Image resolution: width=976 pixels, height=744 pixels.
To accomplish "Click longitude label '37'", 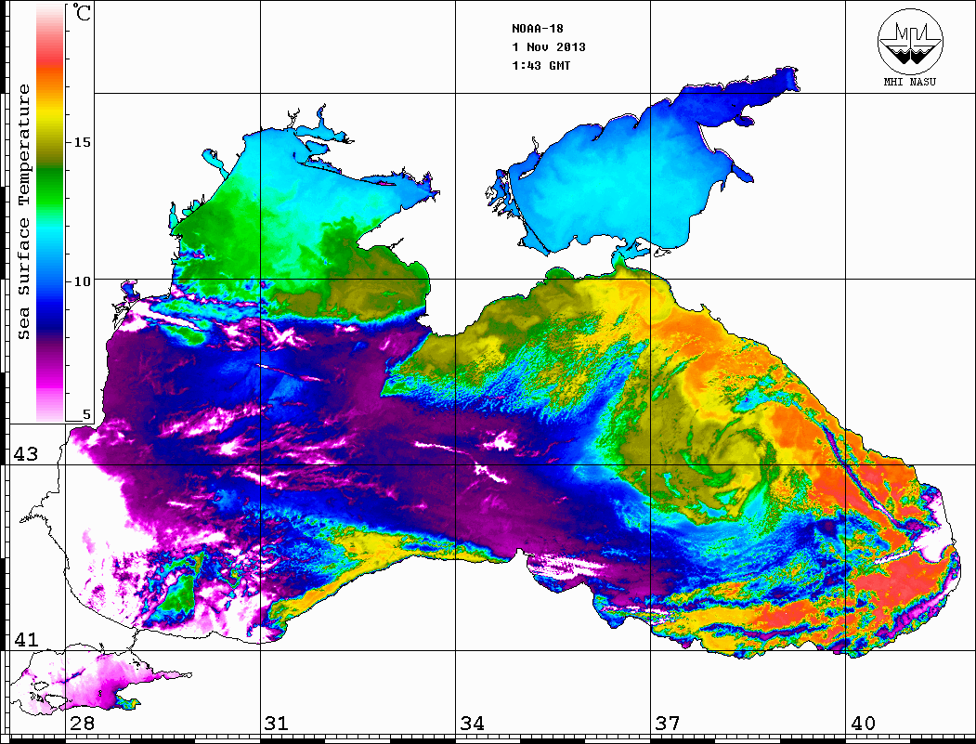I will coord(668,724).
